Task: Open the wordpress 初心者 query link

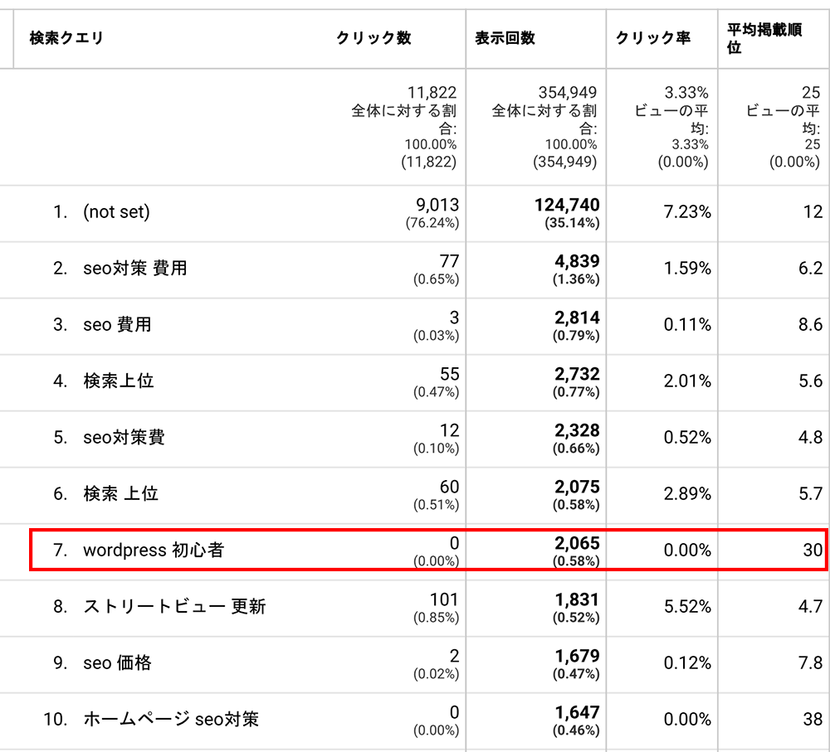Action: (x=154, y=550)
